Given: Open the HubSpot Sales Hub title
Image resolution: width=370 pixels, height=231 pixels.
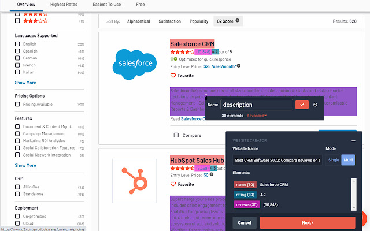Looking at the screenshot, I should [x=197, y=161].
